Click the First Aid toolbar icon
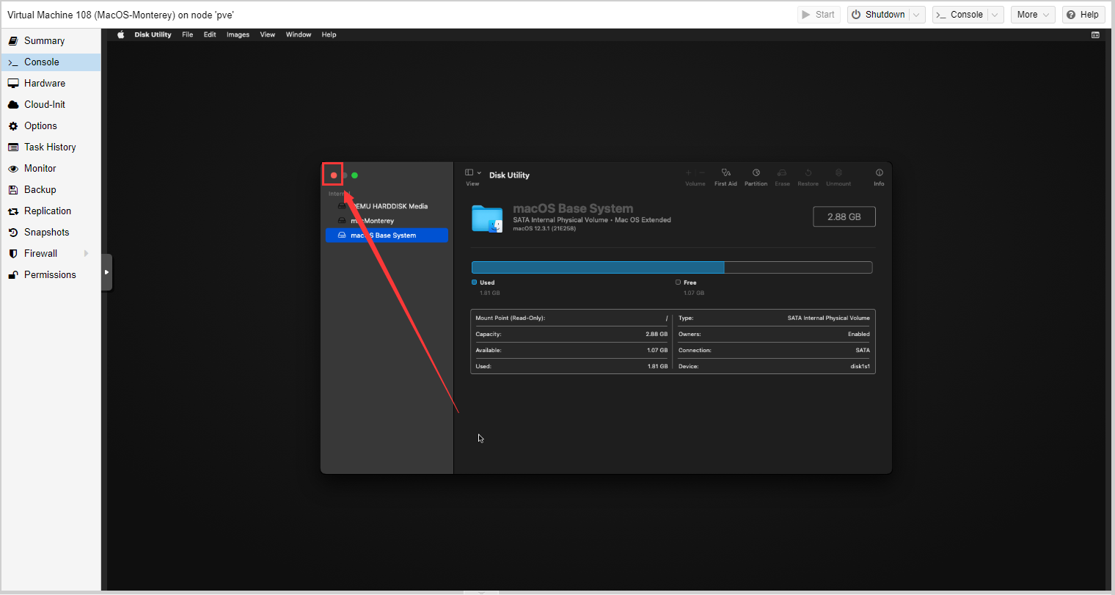The image size is (1115, 595). [725, 173]
